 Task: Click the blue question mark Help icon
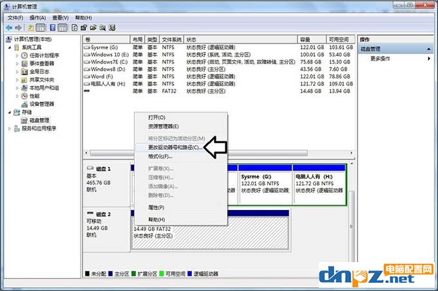click(53, 28)
